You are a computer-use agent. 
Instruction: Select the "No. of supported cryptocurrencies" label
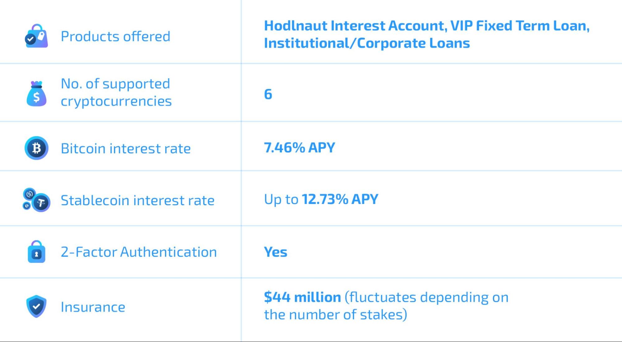click(116, 92)
